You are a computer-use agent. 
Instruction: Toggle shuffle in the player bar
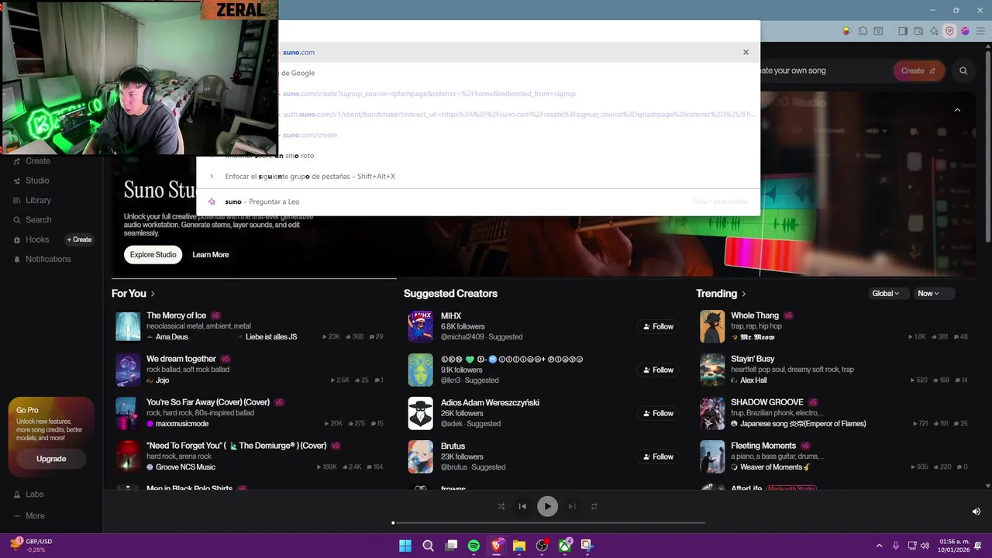(x=501, y=506)
